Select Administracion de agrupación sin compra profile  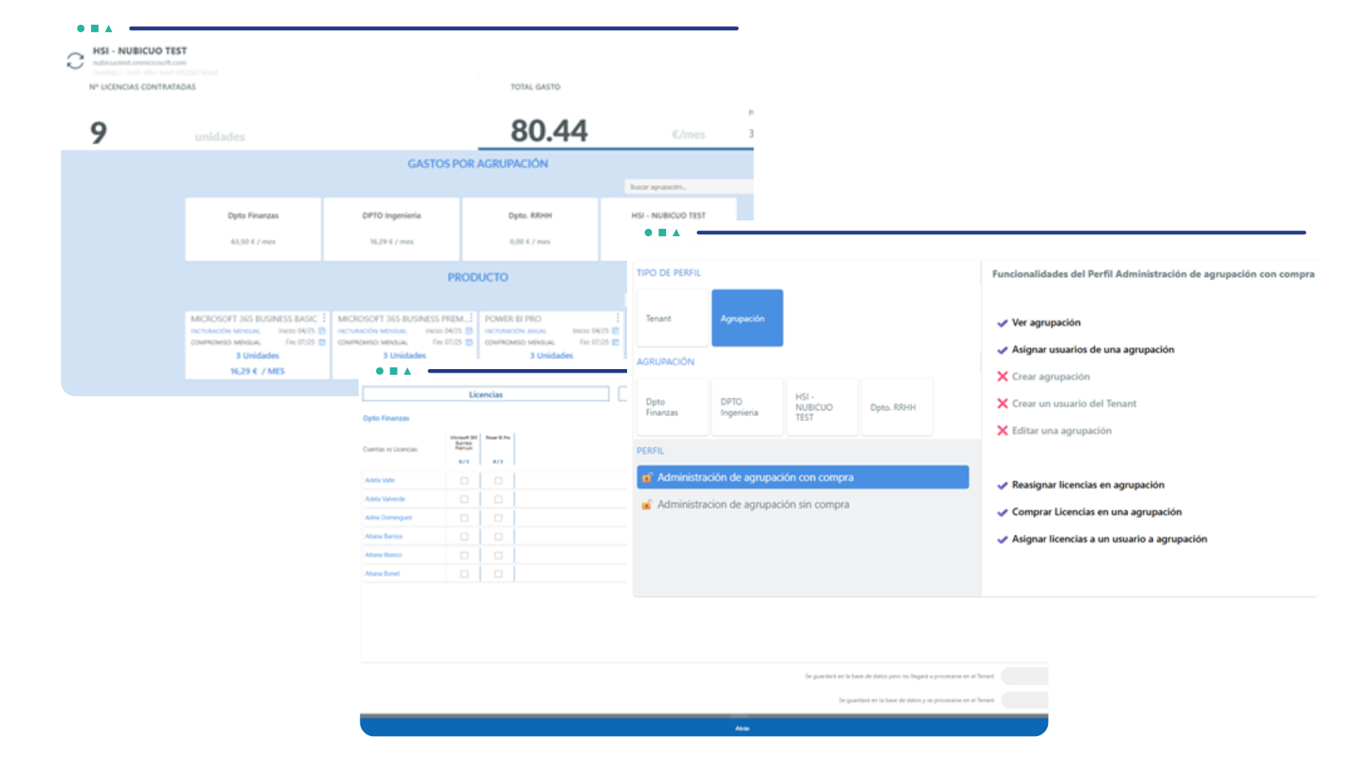753,504
